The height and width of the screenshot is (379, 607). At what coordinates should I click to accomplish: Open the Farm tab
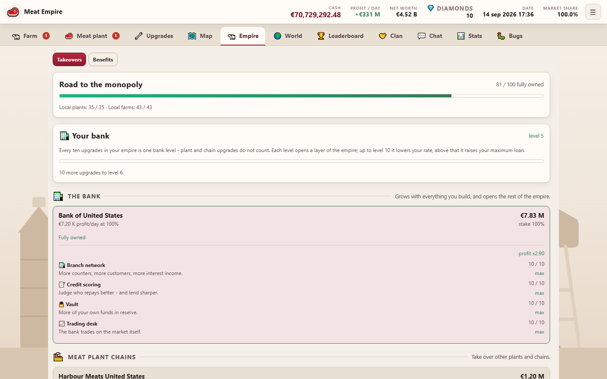[x=31, y=36]
